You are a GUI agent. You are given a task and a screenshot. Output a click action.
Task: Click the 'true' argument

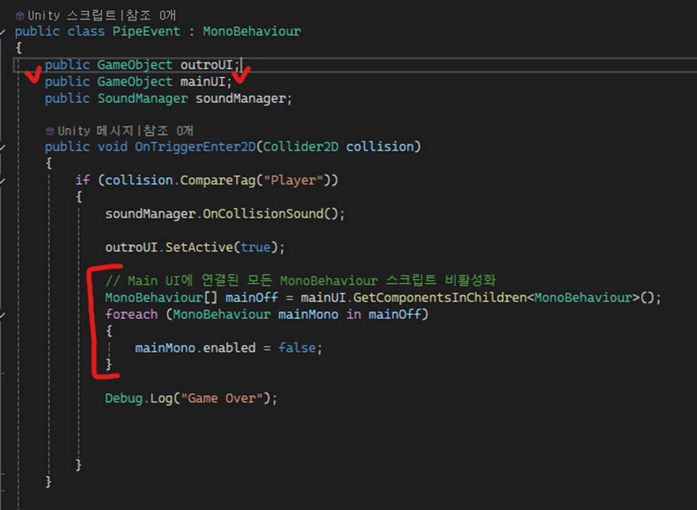256,247
